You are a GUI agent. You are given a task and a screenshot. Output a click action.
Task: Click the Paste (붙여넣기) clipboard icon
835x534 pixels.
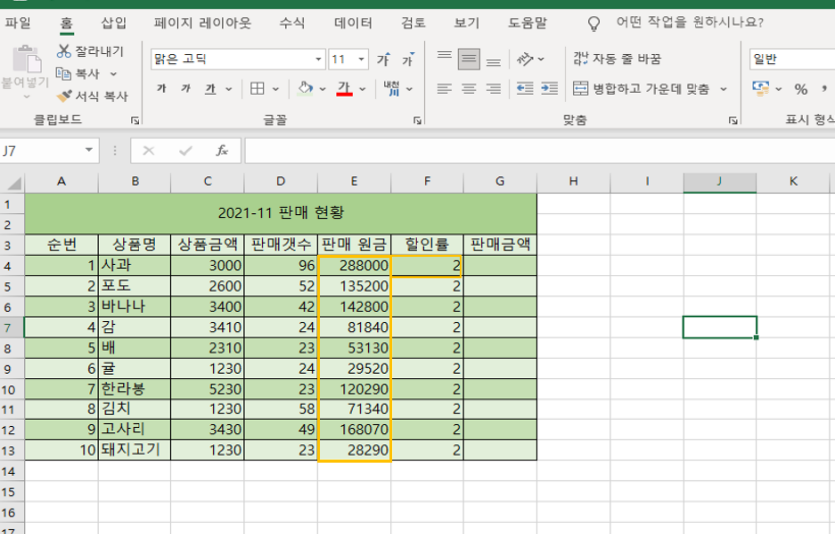tap(26, 59)
